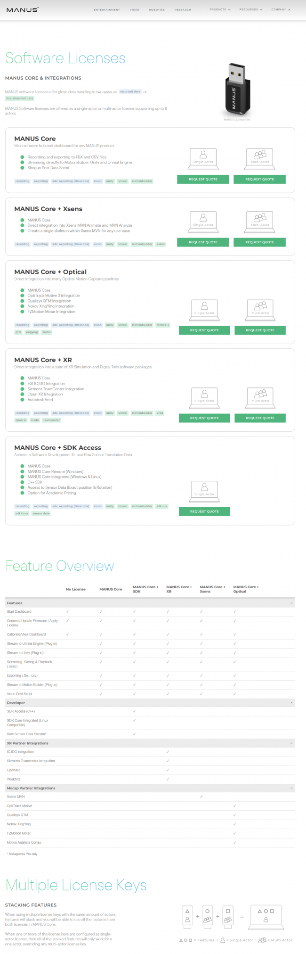The width and height of the screenshot is (306, 954).
Task: Click the 'Vicon Post Script' row label
Action: coord(19,694)
